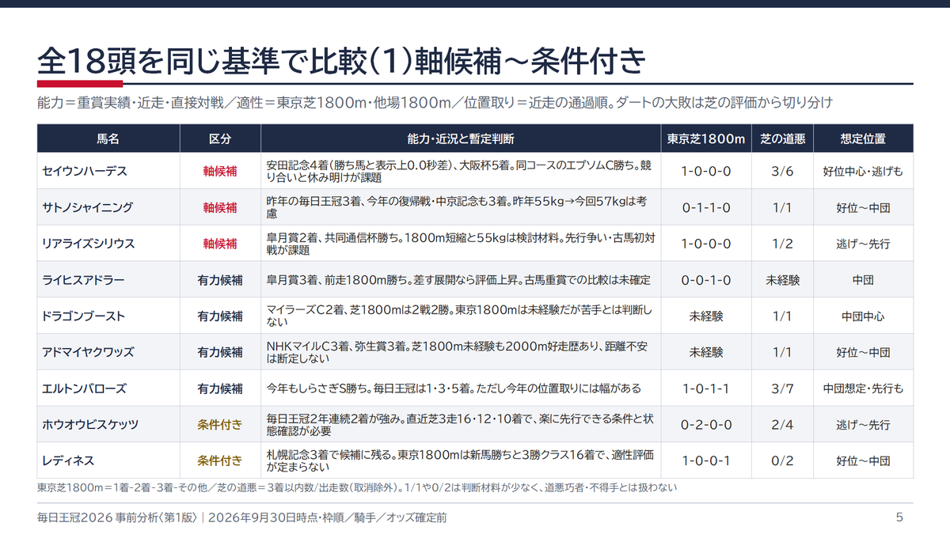Select horse name ライヒスアドラー

83,280
